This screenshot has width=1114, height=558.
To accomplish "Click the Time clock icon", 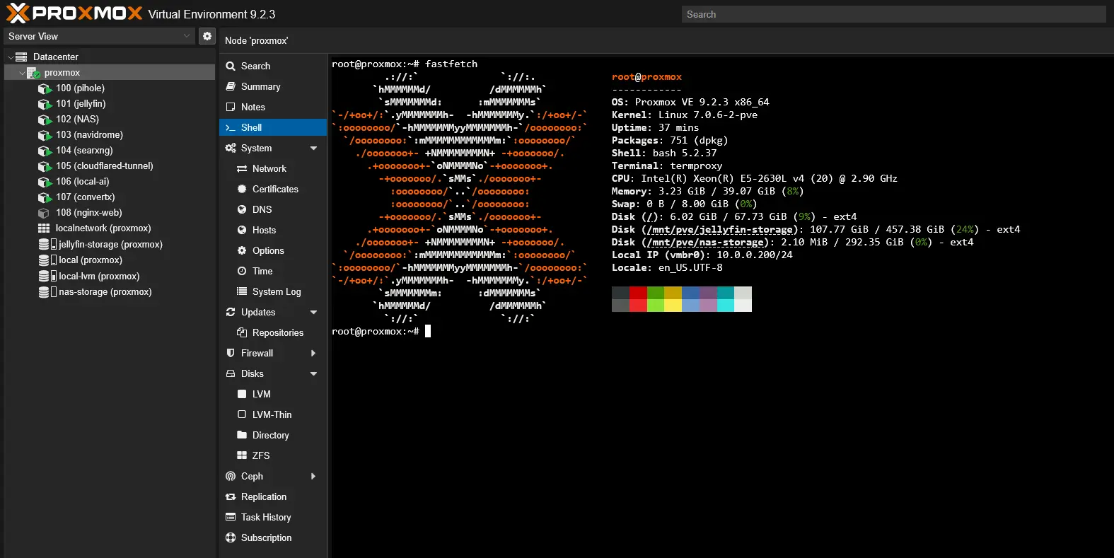I will pyautogui.click(x=242, y=271).
